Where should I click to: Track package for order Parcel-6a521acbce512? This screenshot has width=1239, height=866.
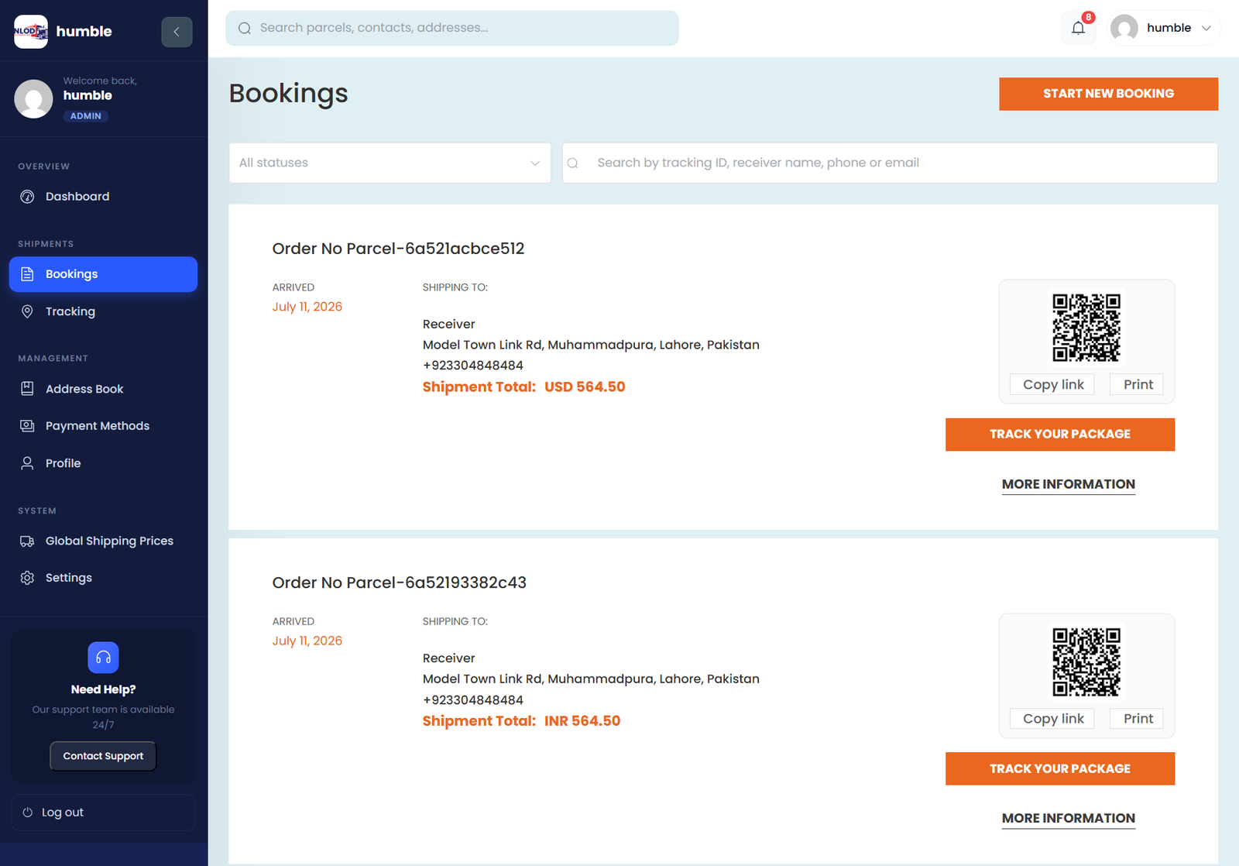point(1059,435)
